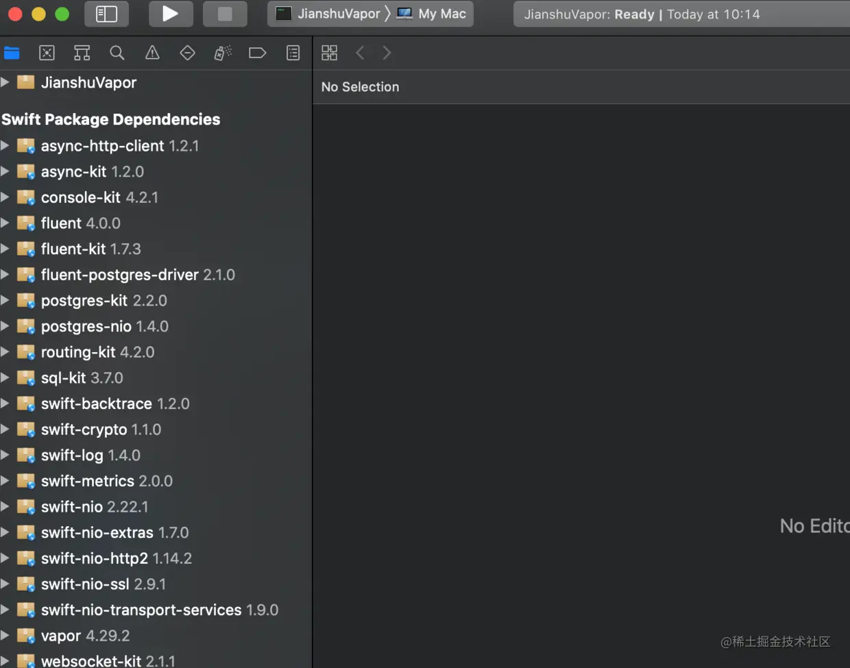
Task: Expand the fluent 4.0.0 package triangle
Action: point(5,223)
